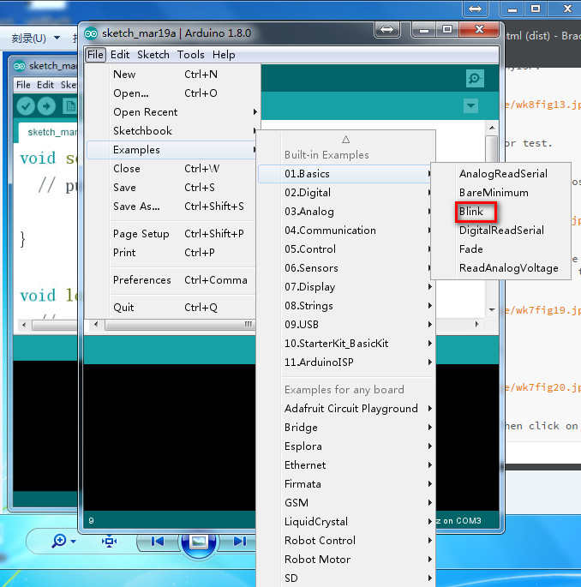Click the resize arrow button in Arduino title bar

click(x=386, y=30)
